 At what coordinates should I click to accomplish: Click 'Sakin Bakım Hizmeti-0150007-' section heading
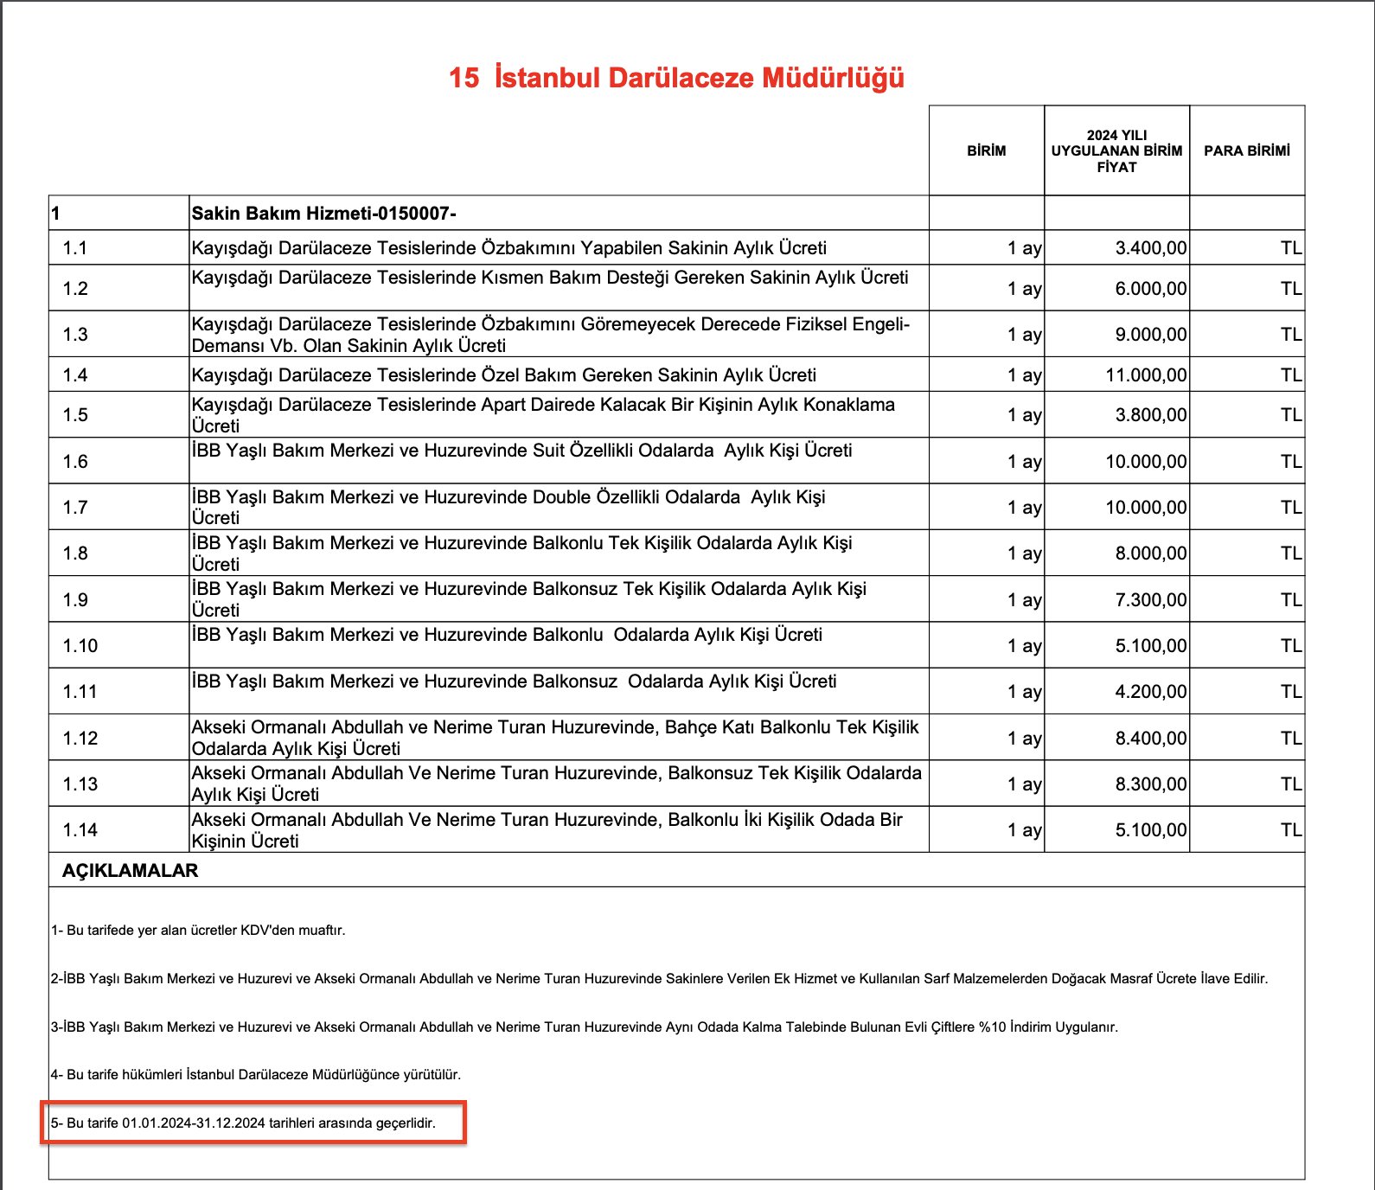(323, 214)
